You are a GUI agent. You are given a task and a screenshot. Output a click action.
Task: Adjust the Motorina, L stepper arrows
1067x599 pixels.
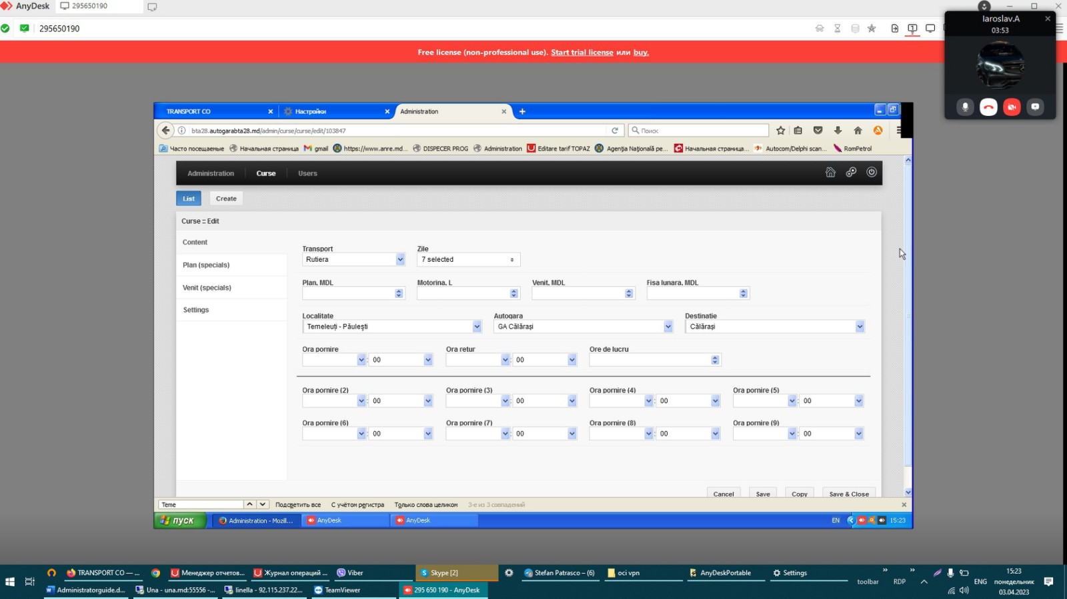[513, 293]
